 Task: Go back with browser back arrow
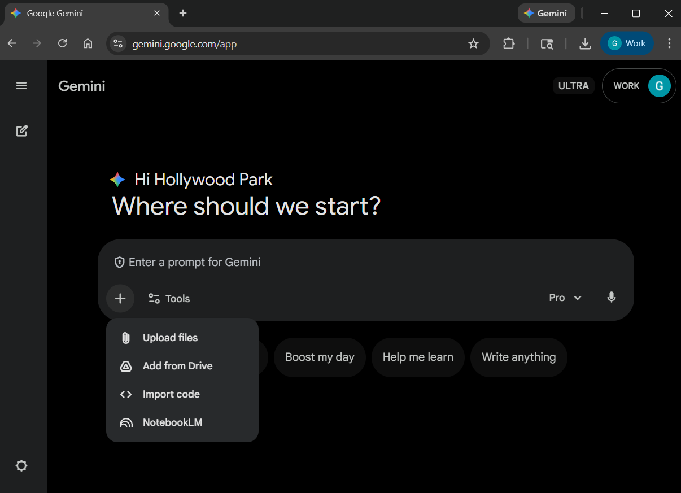tap(12, 43)
